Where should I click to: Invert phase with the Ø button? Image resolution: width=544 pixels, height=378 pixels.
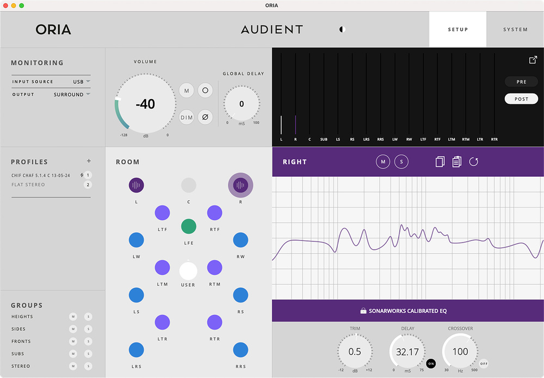pos(205,117)
